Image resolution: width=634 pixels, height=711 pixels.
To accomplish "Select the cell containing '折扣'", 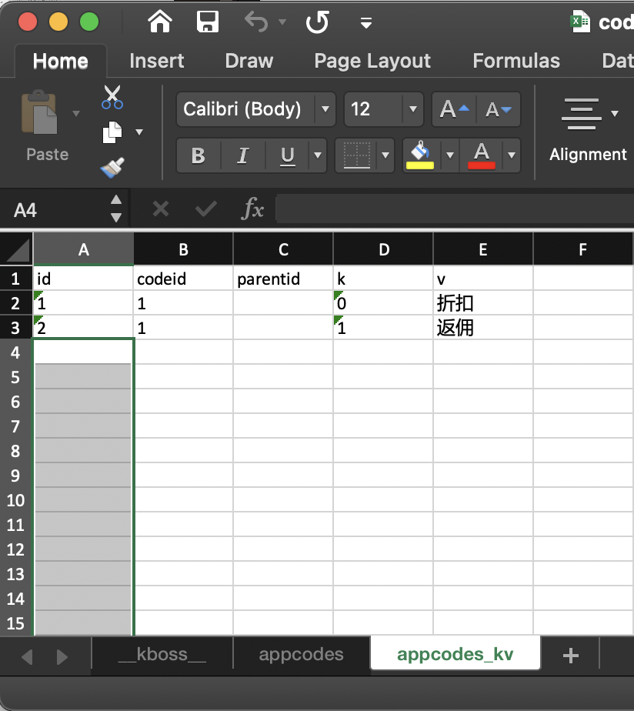I will pos(483,303).
